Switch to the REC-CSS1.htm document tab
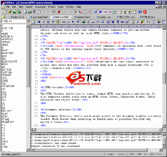 pyautogui.click(x=125, y=17)
